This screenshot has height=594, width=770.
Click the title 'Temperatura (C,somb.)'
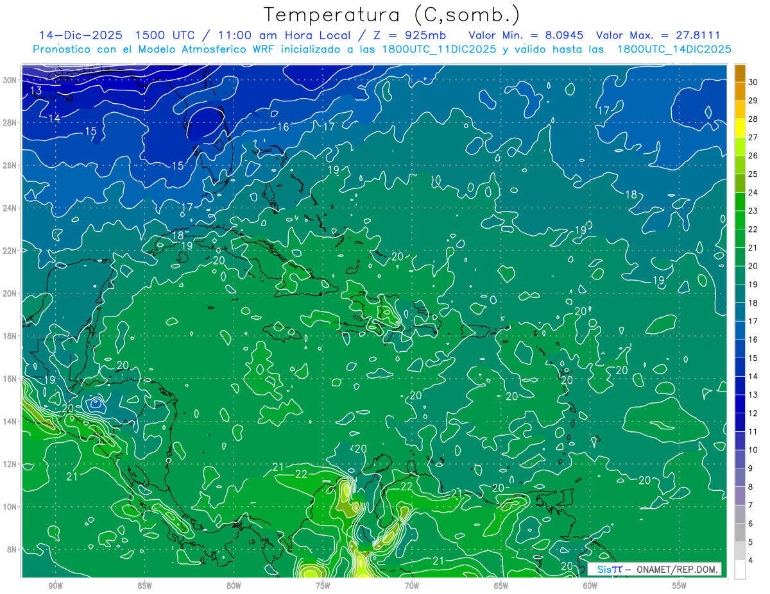pos(392,15)
